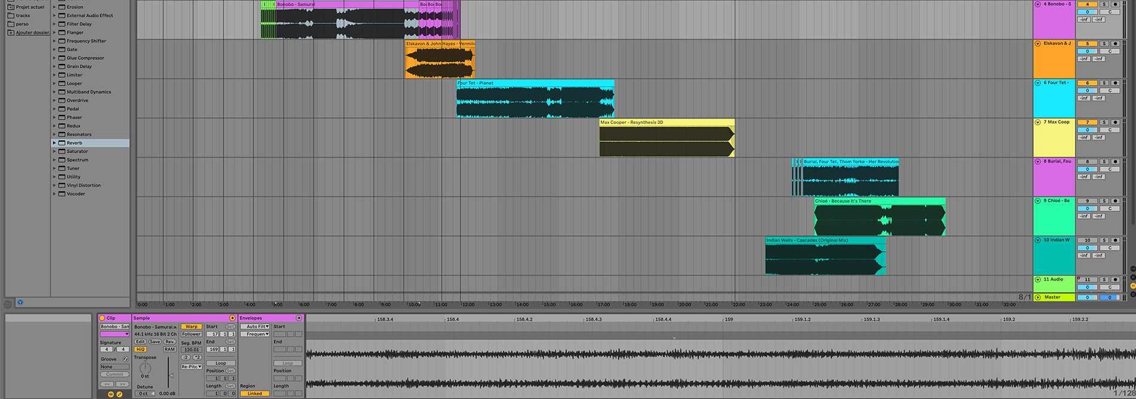Click the tracks folder icon

11,16
